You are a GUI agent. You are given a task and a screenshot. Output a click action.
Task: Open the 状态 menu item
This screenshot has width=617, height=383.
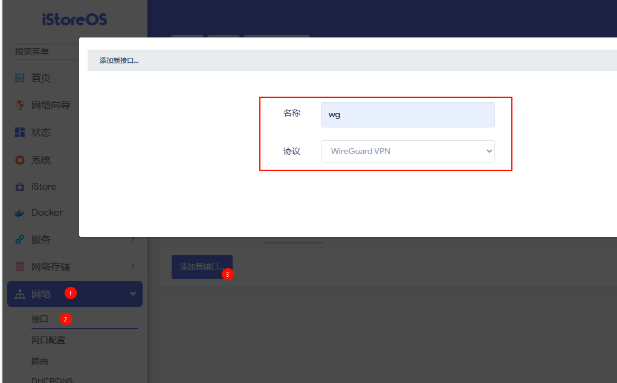[41, 132]
